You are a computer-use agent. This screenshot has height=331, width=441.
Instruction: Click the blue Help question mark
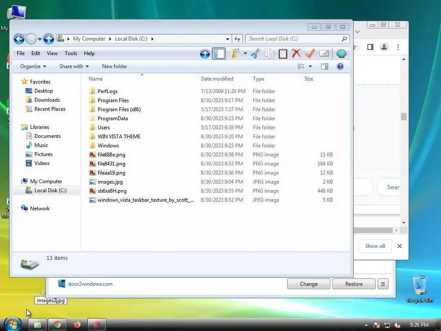(x=340, y=66)
